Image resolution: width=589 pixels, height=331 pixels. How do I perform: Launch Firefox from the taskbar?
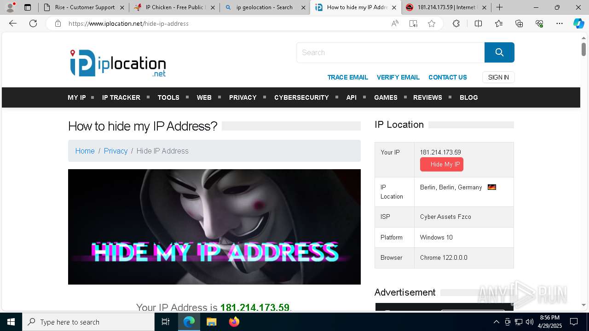(234, 322)
